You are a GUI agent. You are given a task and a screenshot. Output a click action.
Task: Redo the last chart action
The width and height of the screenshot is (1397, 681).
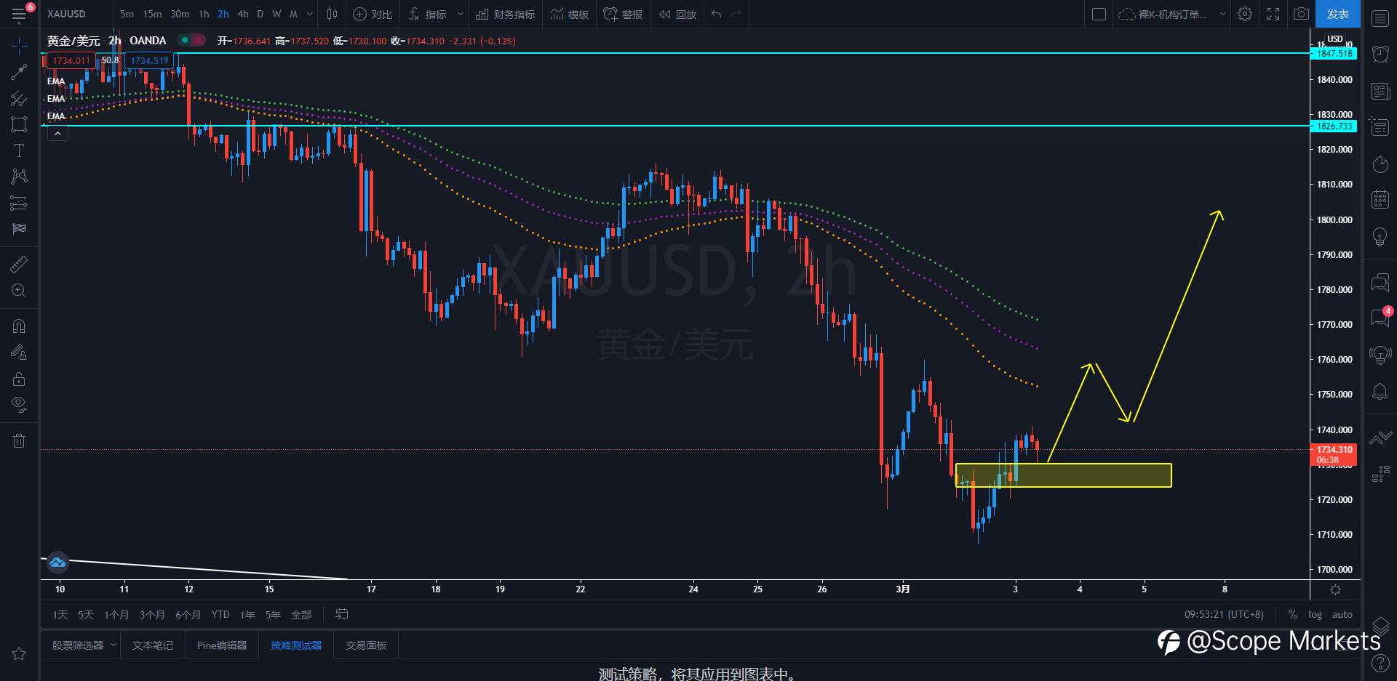736,14
